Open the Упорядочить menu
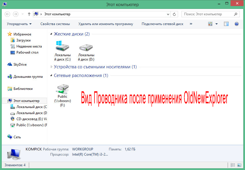This screenshot has height=170, width=245. (19, 24)
